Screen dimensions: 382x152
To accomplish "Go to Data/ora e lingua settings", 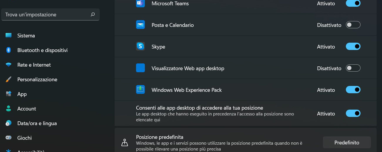I will pos(37,123).
